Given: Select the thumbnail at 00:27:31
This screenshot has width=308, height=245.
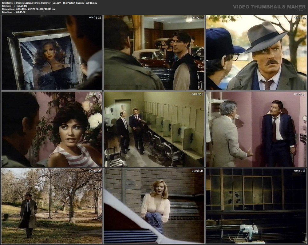Looking at the screenshot, I should 256,129.
